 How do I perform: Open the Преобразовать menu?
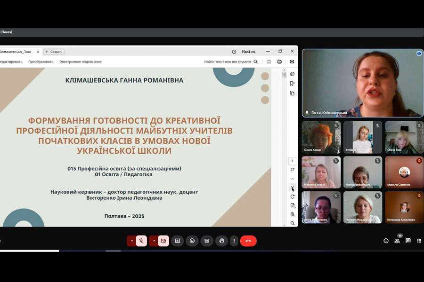click(41, 62)
